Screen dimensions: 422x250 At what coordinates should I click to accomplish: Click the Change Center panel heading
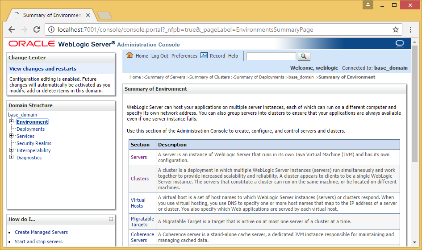pos(27,58)
